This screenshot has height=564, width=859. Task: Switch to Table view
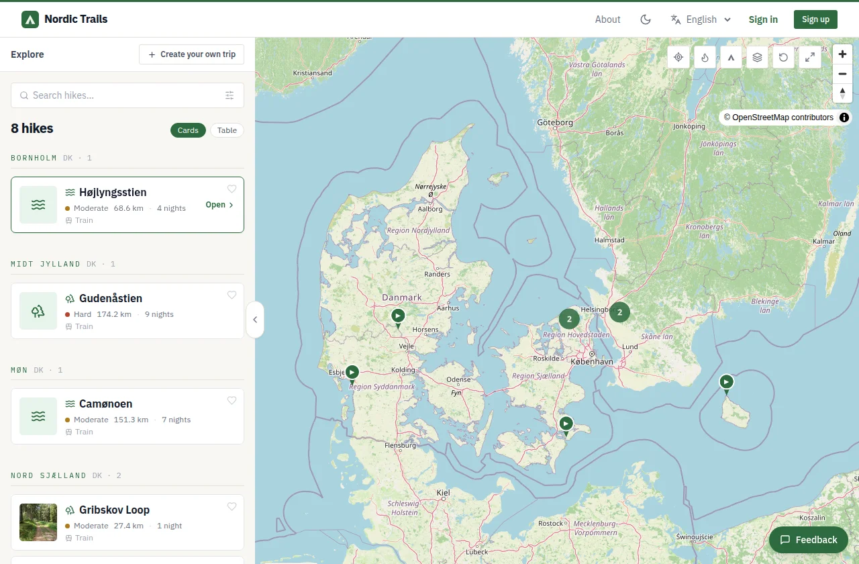coord(227,130)
